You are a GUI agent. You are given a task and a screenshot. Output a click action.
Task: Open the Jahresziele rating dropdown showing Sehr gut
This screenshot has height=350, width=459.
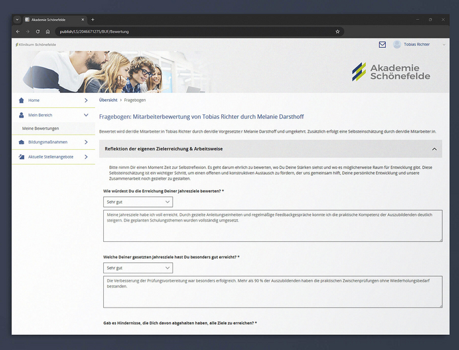[x=139, y=202]
